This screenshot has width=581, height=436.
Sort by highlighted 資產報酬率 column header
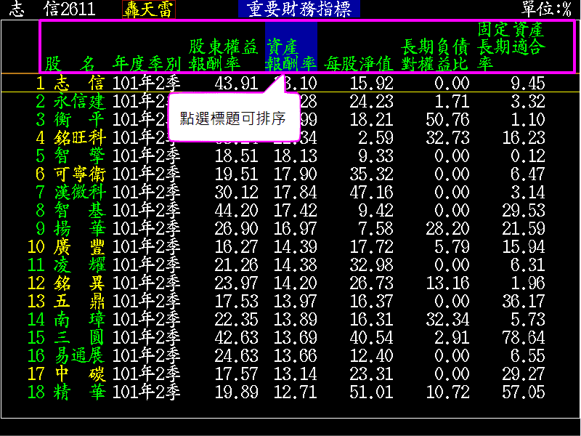(291, 54)
